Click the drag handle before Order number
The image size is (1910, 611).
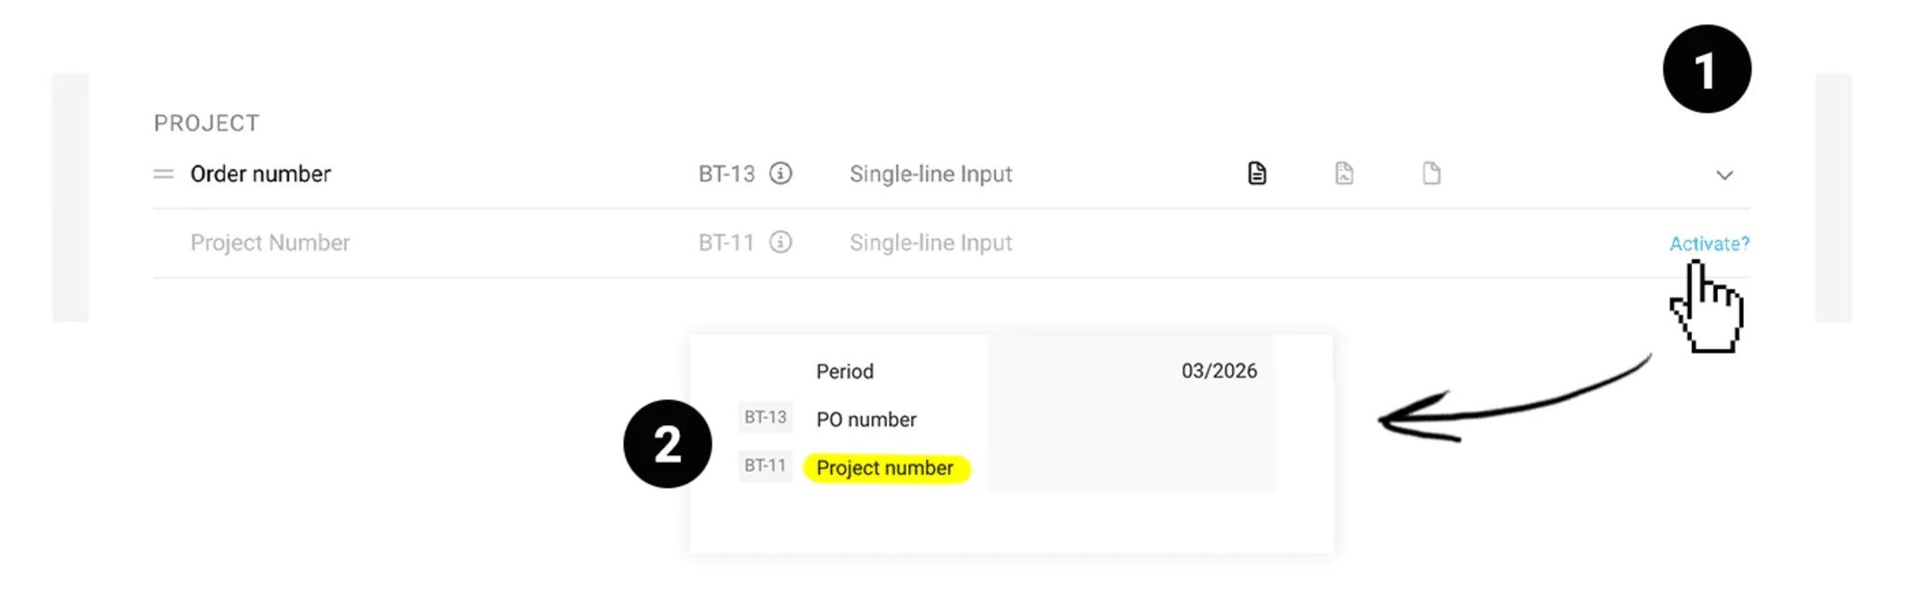pos(164,174)
